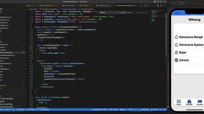The image size is (204, 114).
Task: Expand the CONNECTED MODE section
Action: 6,107
